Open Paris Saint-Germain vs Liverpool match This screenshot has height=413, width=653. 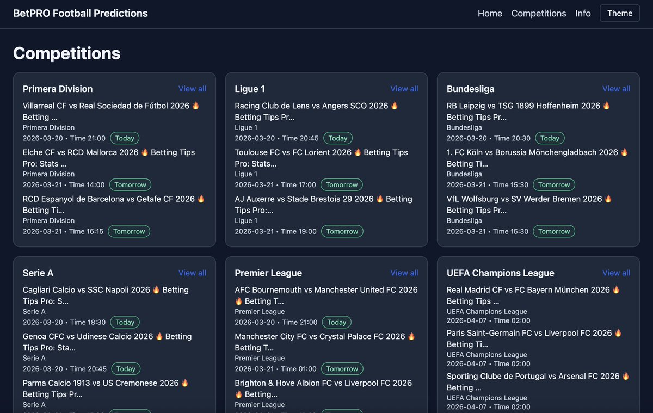pos(534,338)
